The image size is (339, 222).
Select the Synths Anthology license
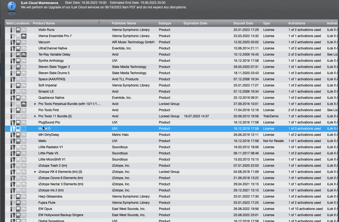point(51,61)
